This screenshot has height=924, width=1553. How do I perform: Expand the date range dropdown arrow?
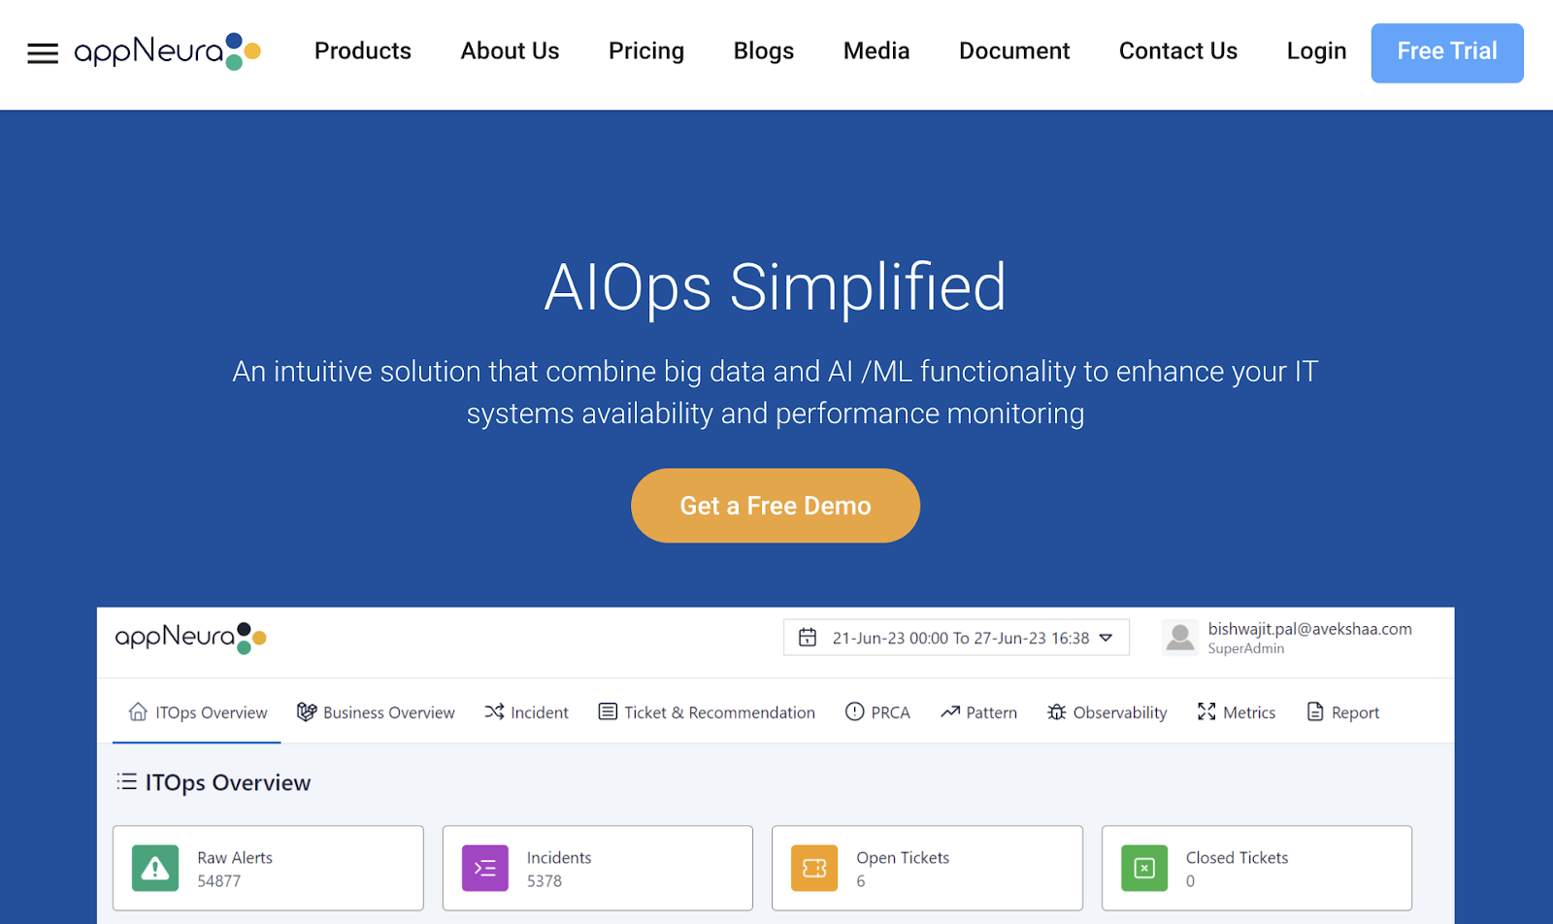coord(1106,638)
